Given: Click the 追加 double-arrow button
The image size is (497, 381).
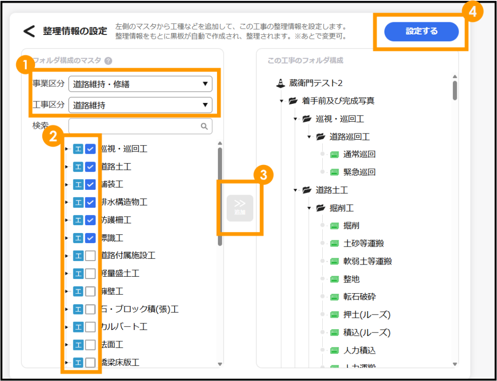Looking at the screenshot, I should pos(240,208).
